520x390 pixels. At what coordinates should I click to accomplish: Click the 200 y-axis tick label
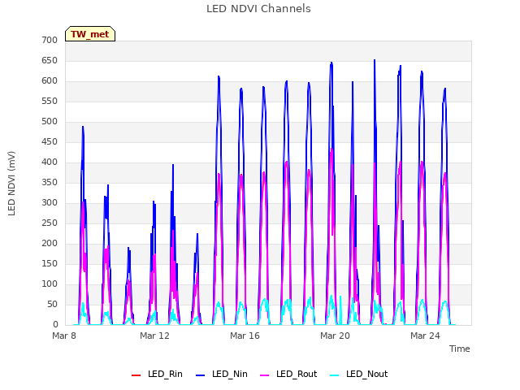[50, 244]
